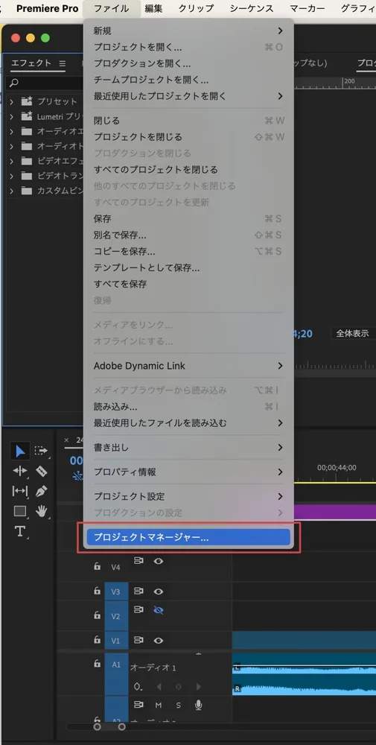Expand the カスタムビン folder
The image size is (376, 745).
coord(12,191)
